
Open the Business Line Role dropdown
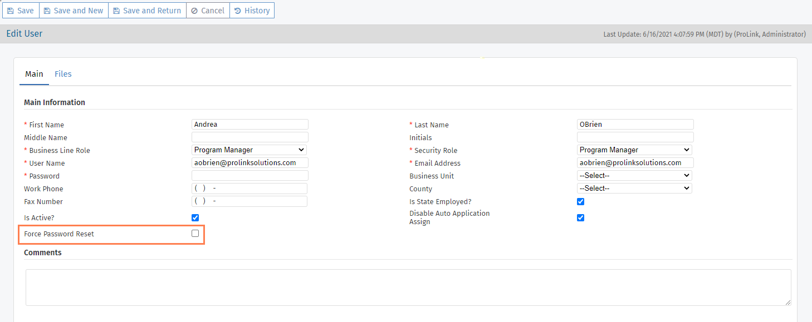click(249, 150)
